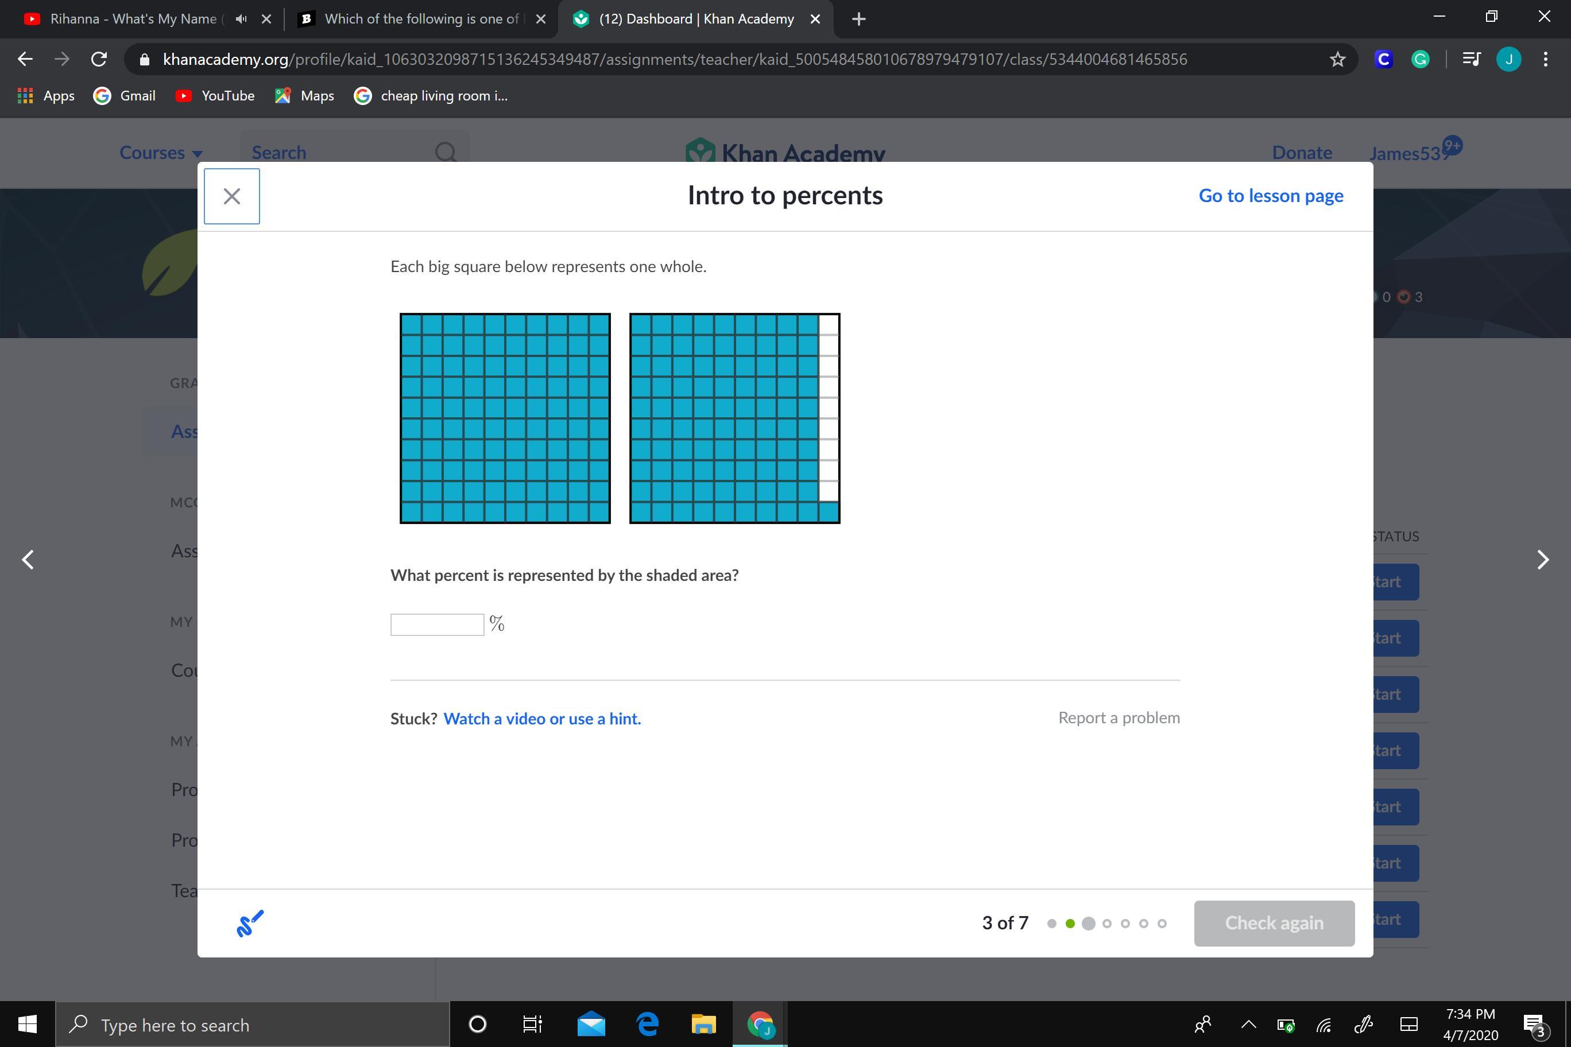Close the Intro to percents dialog
1571x1047 pixels.
pyautogui.click(x=231, y=196)
